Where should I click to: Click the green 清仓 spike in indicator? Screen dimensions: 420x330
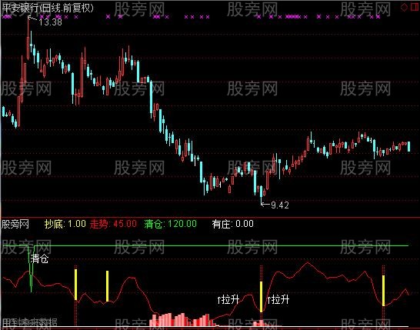pos(31,268)
